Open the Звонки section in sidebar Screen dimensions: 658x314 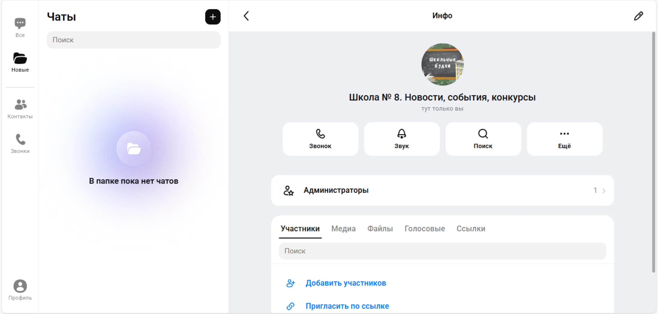(20, 143)
